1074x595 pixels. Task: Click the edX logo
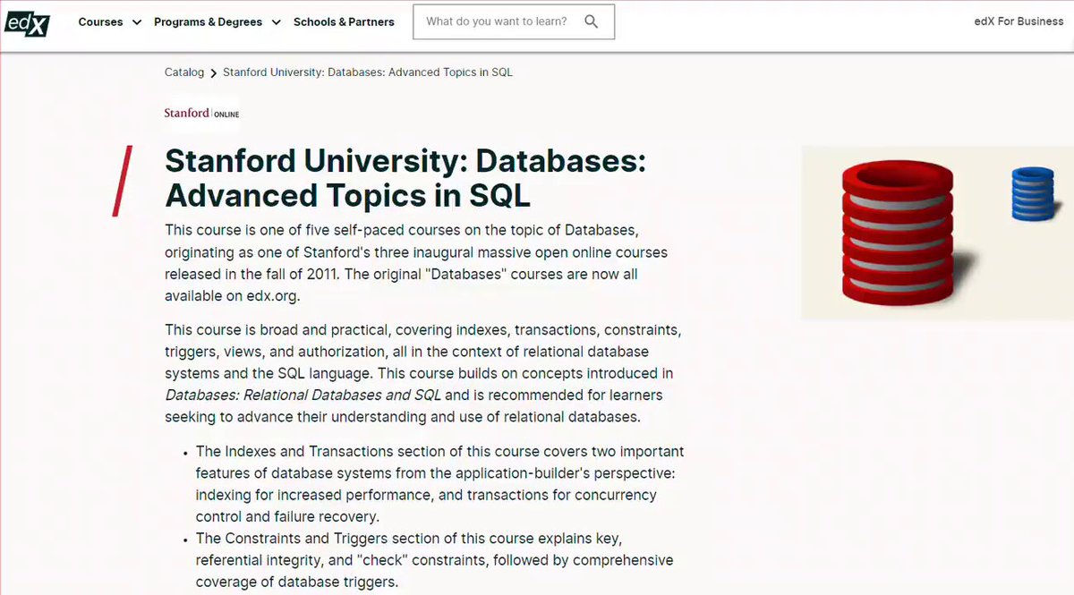26,21
